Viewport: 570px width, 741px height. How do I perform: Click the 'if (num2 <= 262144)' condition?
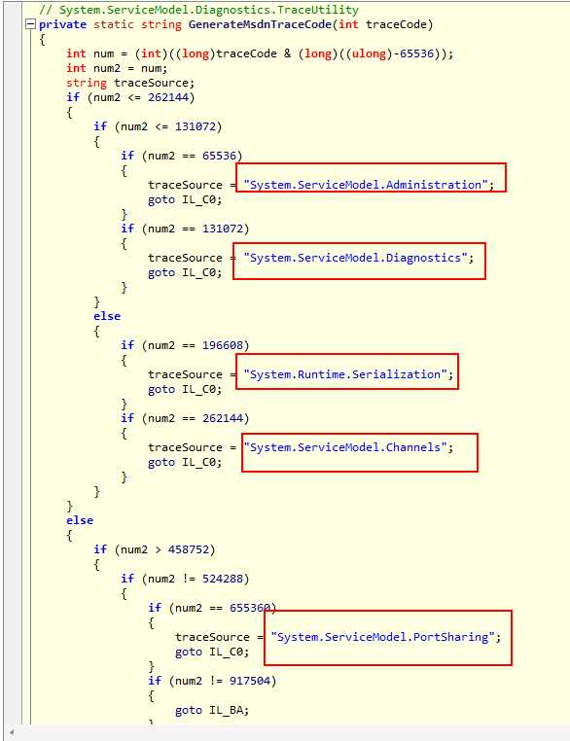pos(130,97)
